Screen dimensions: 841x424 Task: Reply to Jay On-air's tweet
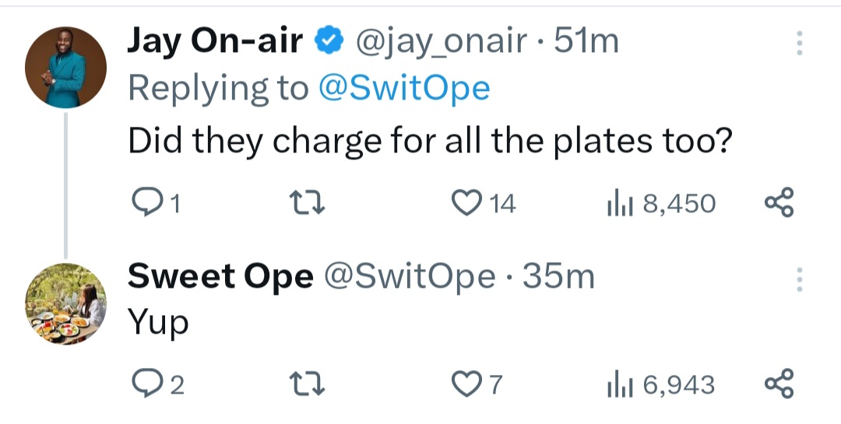145,203
